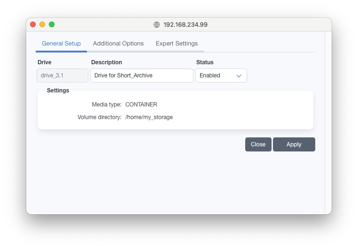Maximize window using the green button
The image size is (358, 249).
coord(52,24)
